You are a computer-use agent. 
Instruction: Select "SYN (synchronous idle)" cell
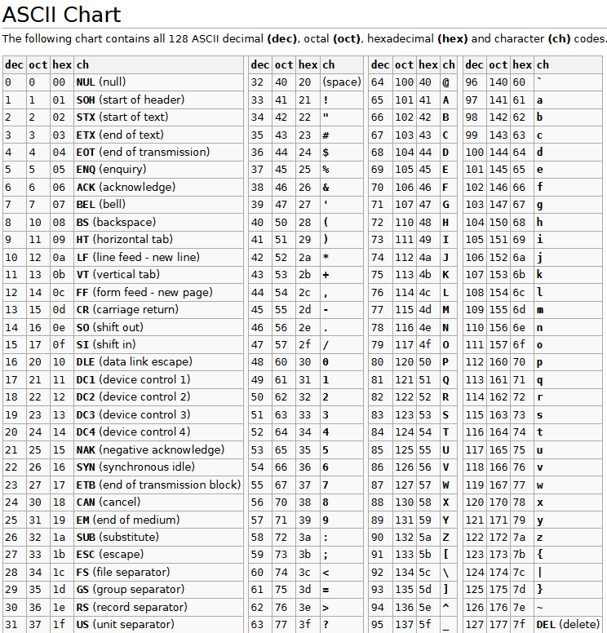(x=159, y=467)
